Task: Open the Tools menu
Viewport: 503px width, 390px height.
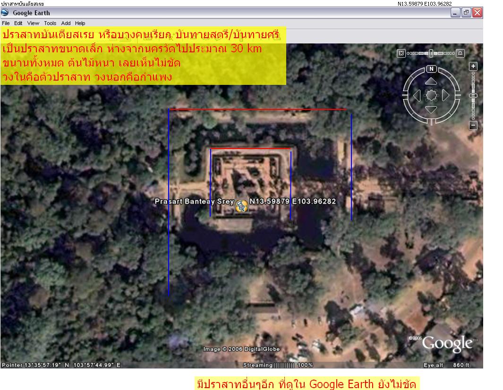Action: point(50,23)
